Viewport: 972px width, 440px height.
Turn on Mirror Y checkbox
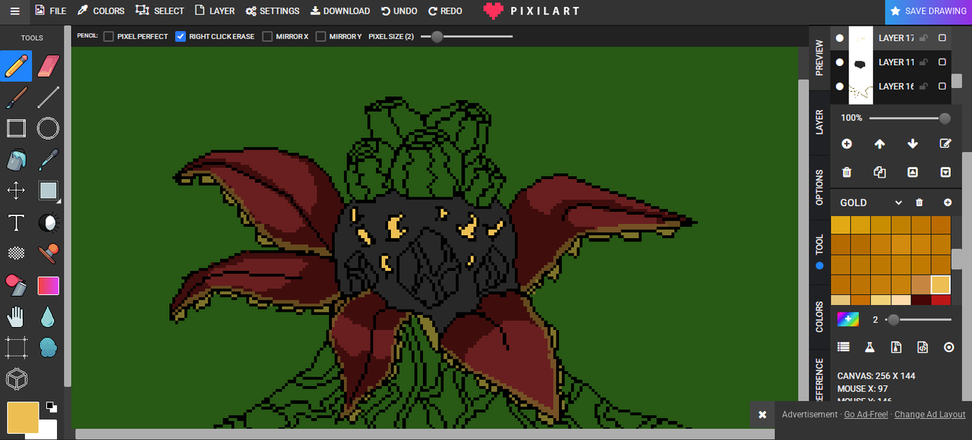[x=320, y=36]
